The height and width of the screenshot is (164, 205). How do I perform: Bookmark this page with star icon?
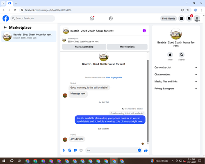click(x=188, y=10)
